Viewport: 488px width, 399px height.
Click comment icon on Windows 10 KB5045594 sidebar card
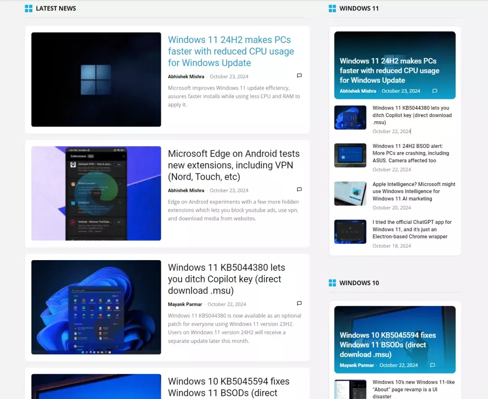click(x=432, y=365)
